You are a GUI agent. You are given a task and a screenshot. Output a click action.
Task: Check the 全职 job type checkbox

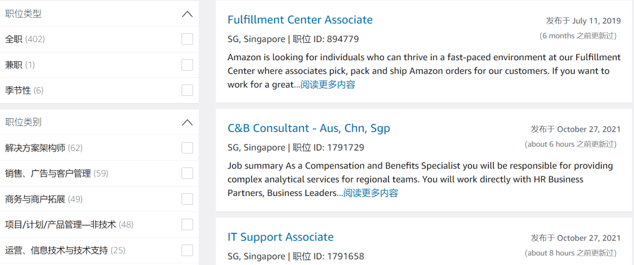pyautogui.click(x=187, y=39)
